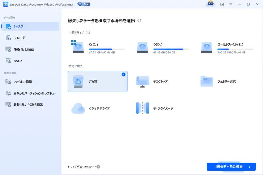Click the refresh icon beside the page heading
The width and height of the screenshot is (263, 175).
139,21
